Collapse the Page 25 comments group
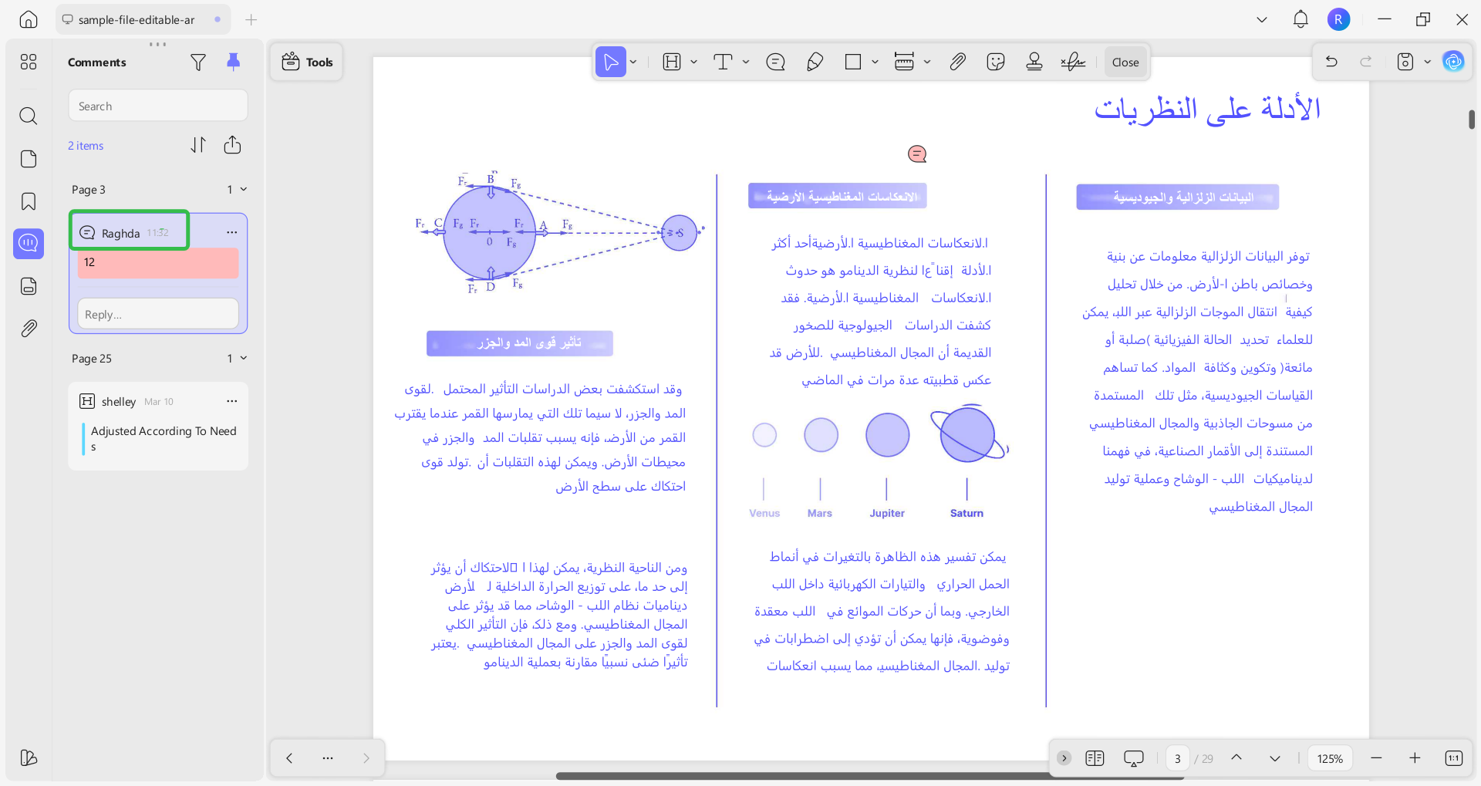This screenshot has width=1481, height=786. [244, 358]
